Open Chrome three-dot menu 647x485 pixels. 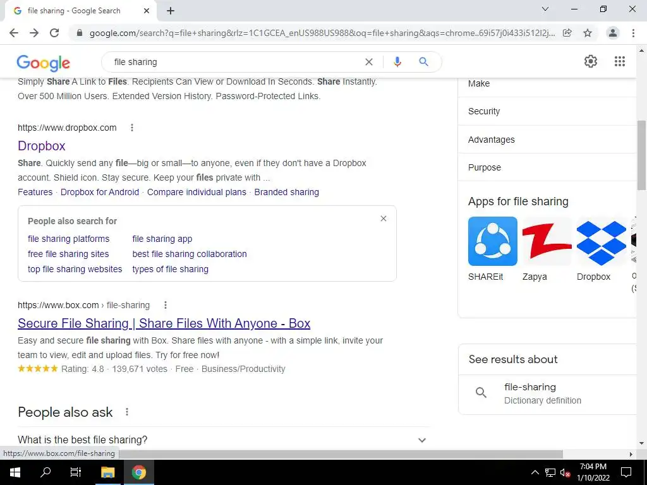(633, 33)
